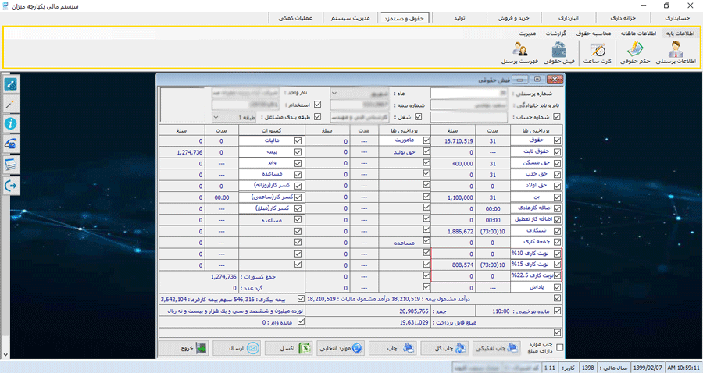Click the جمع total 20,905,765 value
703x373 pixels.
coord(414,311)
